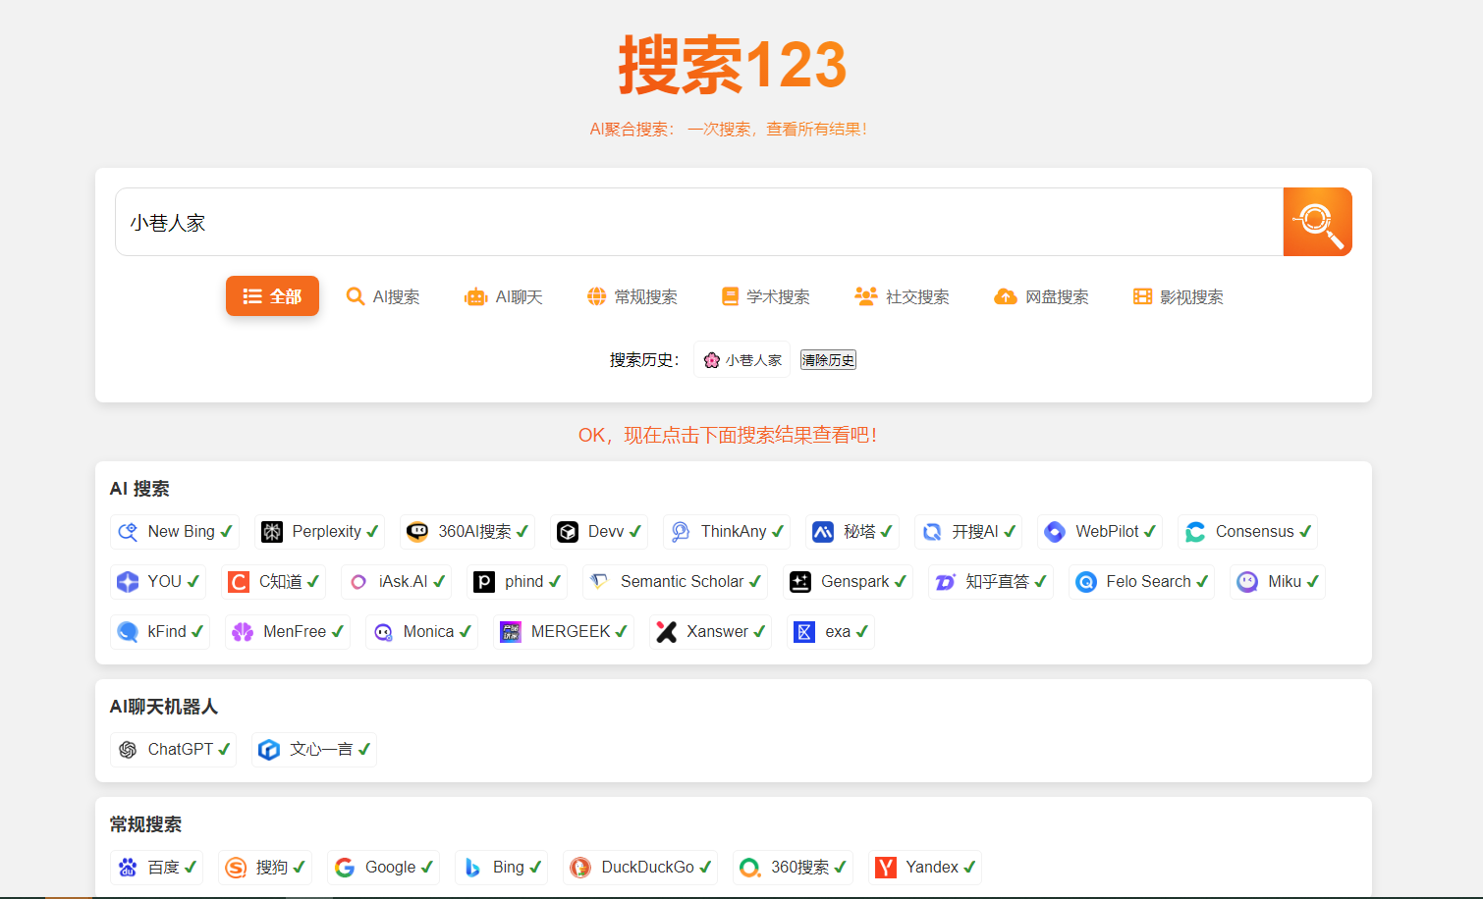Screen dimensions: 1483x899
Task: Click the WebPilot icon
Action: [x=1055, y=532]
